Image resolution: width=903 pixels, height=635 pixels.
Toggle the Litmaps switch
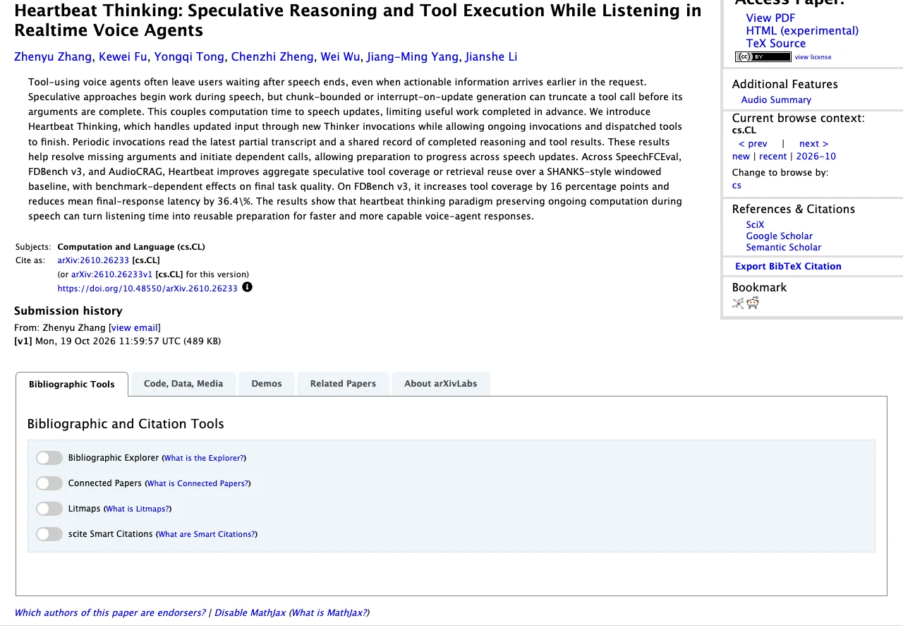[x=49, y=509]
